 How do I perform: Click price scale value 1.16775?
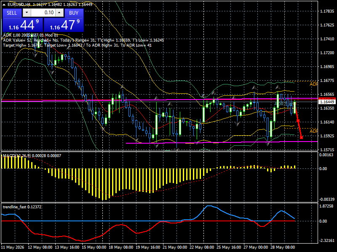[327, 81]
